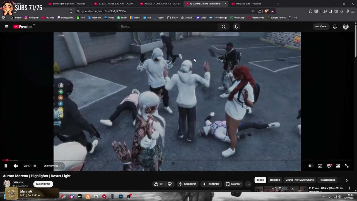The width and height of the screenshot is (357, 201).
Task: Select the Relacionados filter chip
Action: (x=327, y=180)
